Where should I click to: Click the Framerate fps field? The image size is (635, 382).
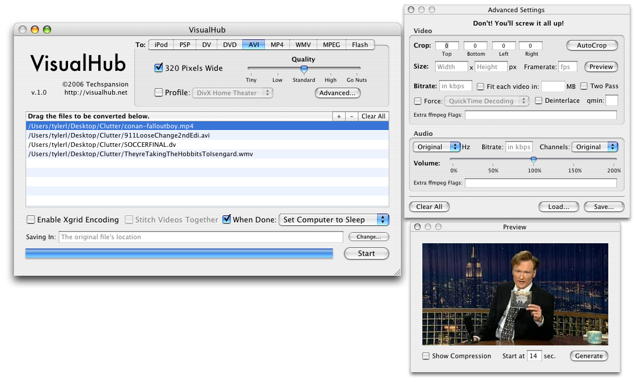pyautogui.click(x=568, y=67)
